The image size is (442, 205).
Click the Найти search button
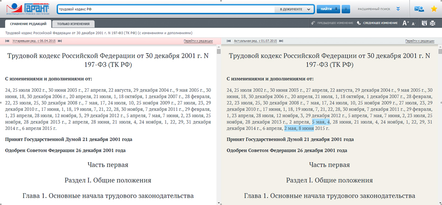click(x=328, y=9)
